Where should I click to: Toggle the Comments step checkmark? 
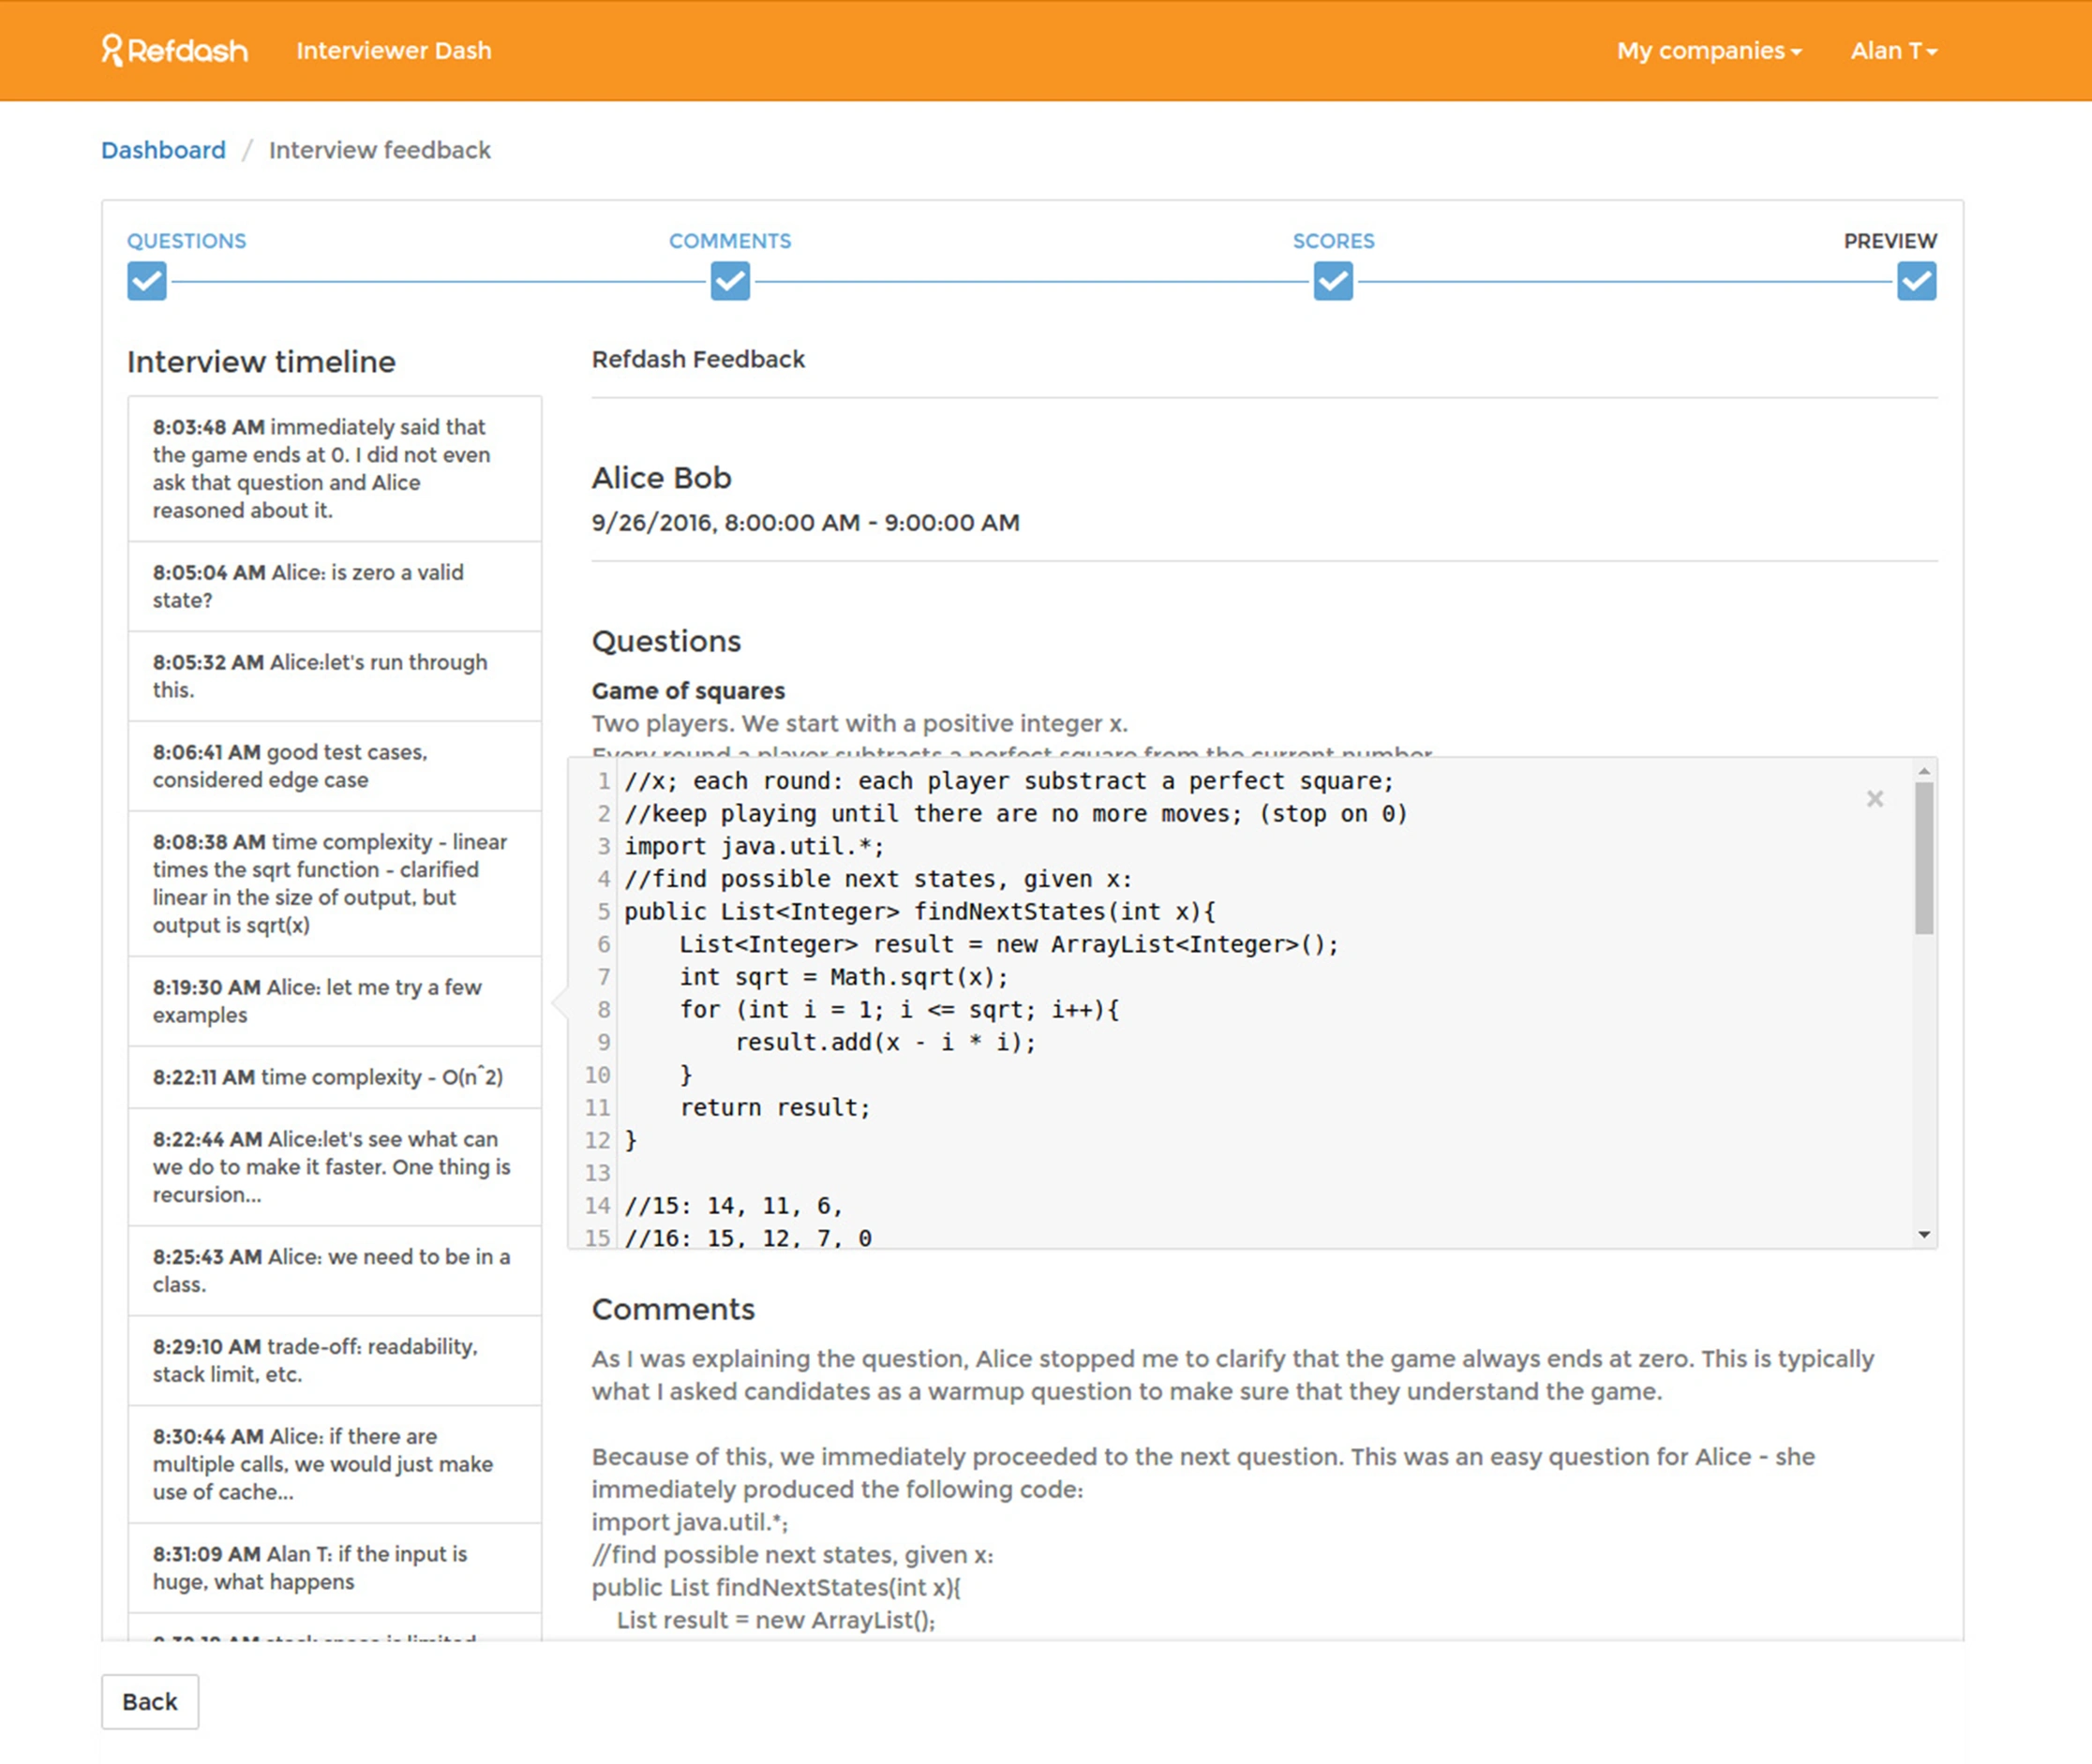coord(730,281)
